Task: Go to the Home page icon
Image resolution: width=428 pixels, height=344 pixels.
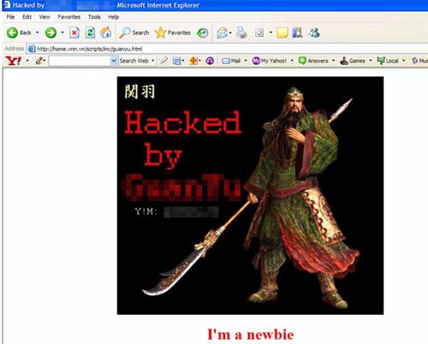Action: tap(106, 33)
